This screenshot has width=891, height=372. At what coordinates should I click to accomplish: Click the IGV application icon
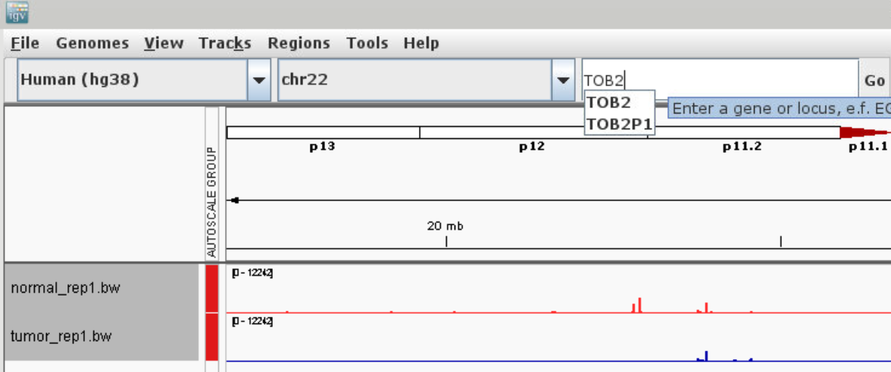coord(17,12)
